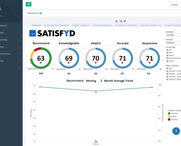Click the trend line point labeled 69
This screenshot has width=181, height=146.
click(x=41, y=87)
